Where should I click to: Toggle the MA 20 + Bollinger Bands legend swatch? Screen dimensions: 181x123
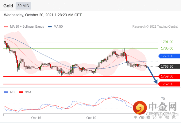(6, 27)
